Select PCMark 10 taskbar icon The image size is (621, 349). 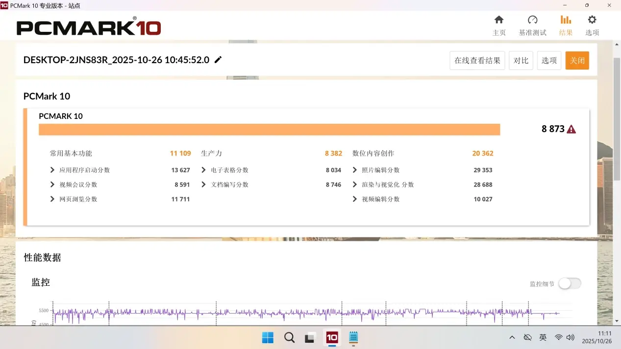pos(332,337)
